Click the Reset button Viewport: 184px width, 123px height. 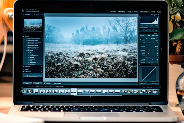point(154,83)
